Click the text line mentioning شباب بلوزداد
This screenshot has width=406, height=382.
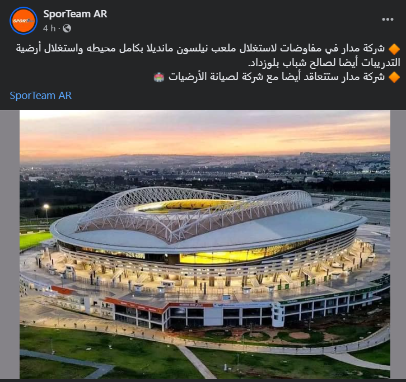324,63
